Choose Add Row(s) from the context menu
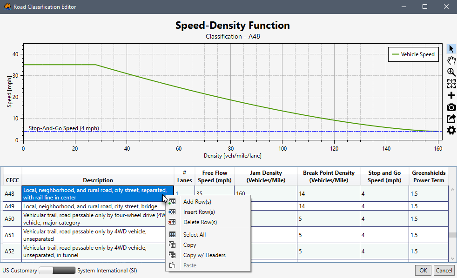The height and width of the screenshot is (278, 457). [x=198, y=201]
